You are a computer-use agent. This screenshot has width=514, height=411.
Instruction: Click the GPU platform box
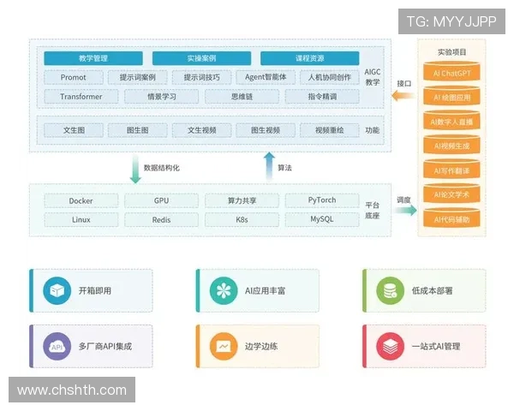(162, 200)
